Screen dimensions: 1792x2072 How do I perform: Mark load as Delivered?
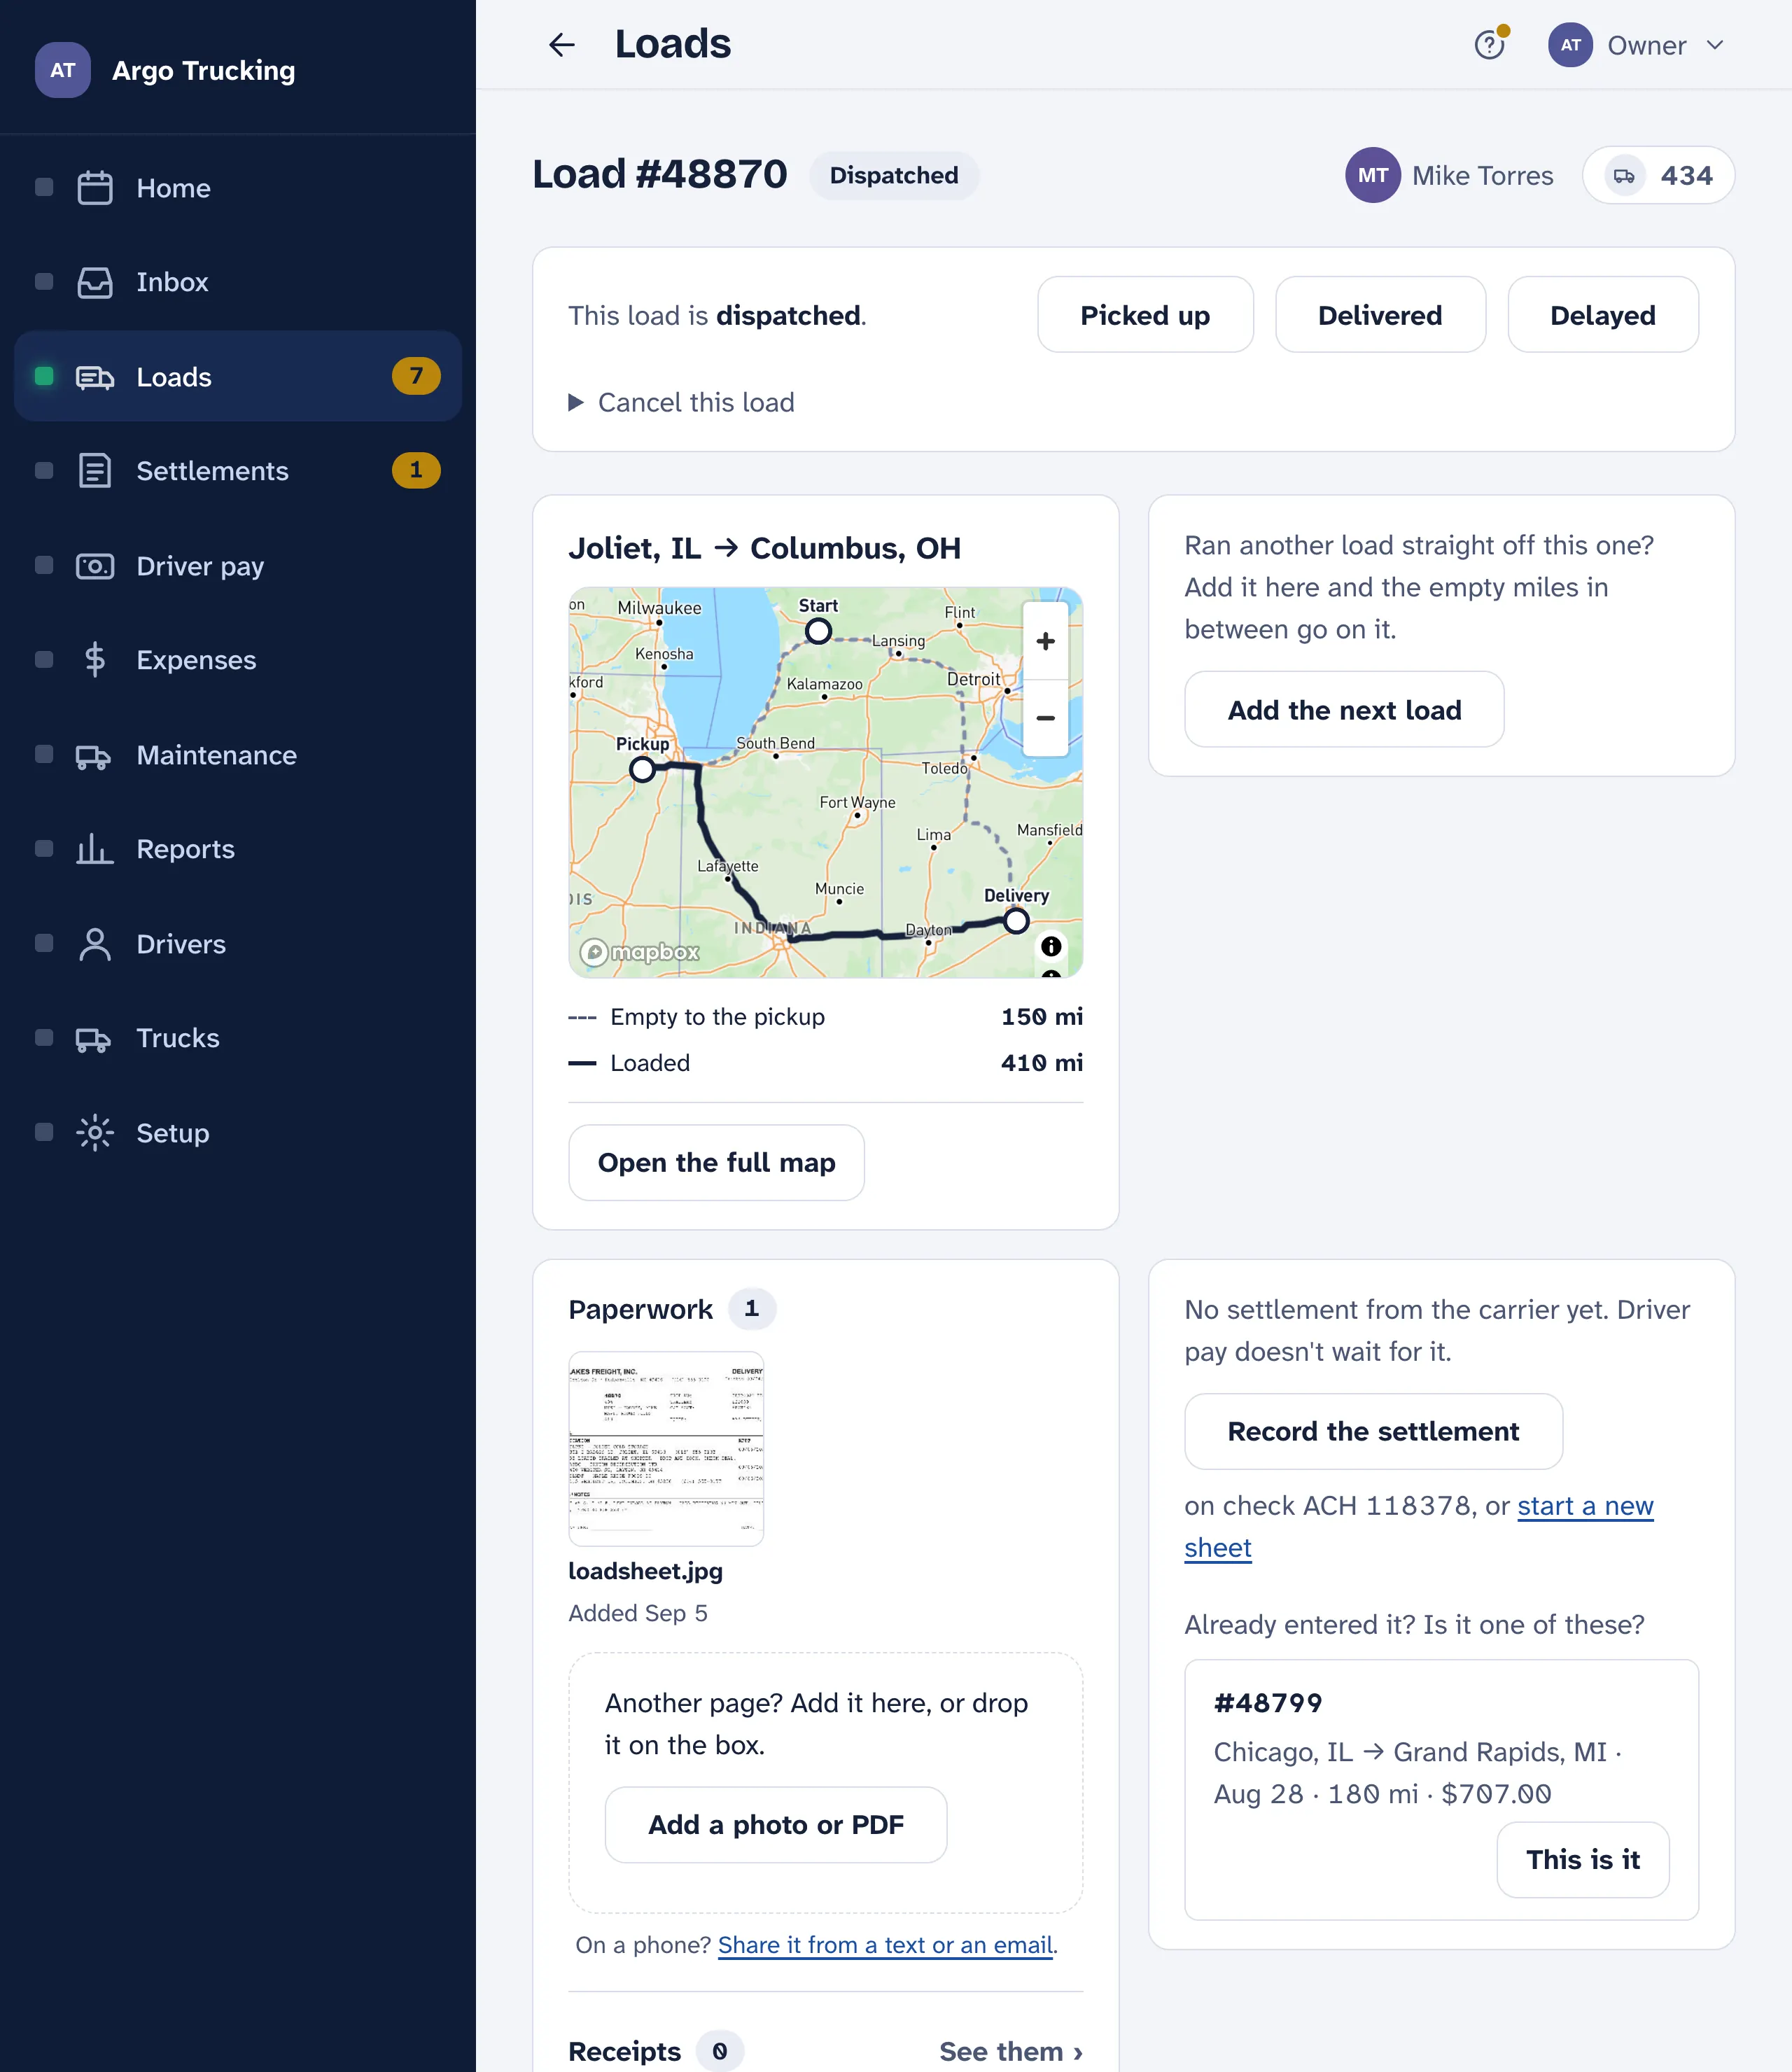pyautogui.click(x=1380, y=315)
